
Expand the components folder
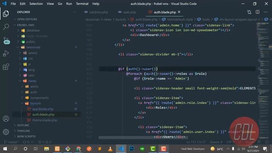[40, 98]
